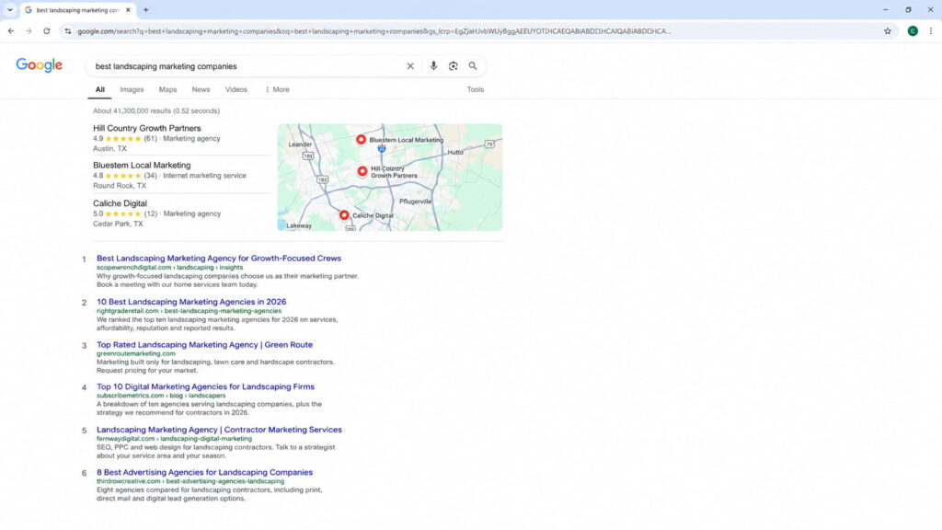Screen dimensions: 942x530
Task: Open the tab search dropdown arrow
Action: [x=9, y=9]
